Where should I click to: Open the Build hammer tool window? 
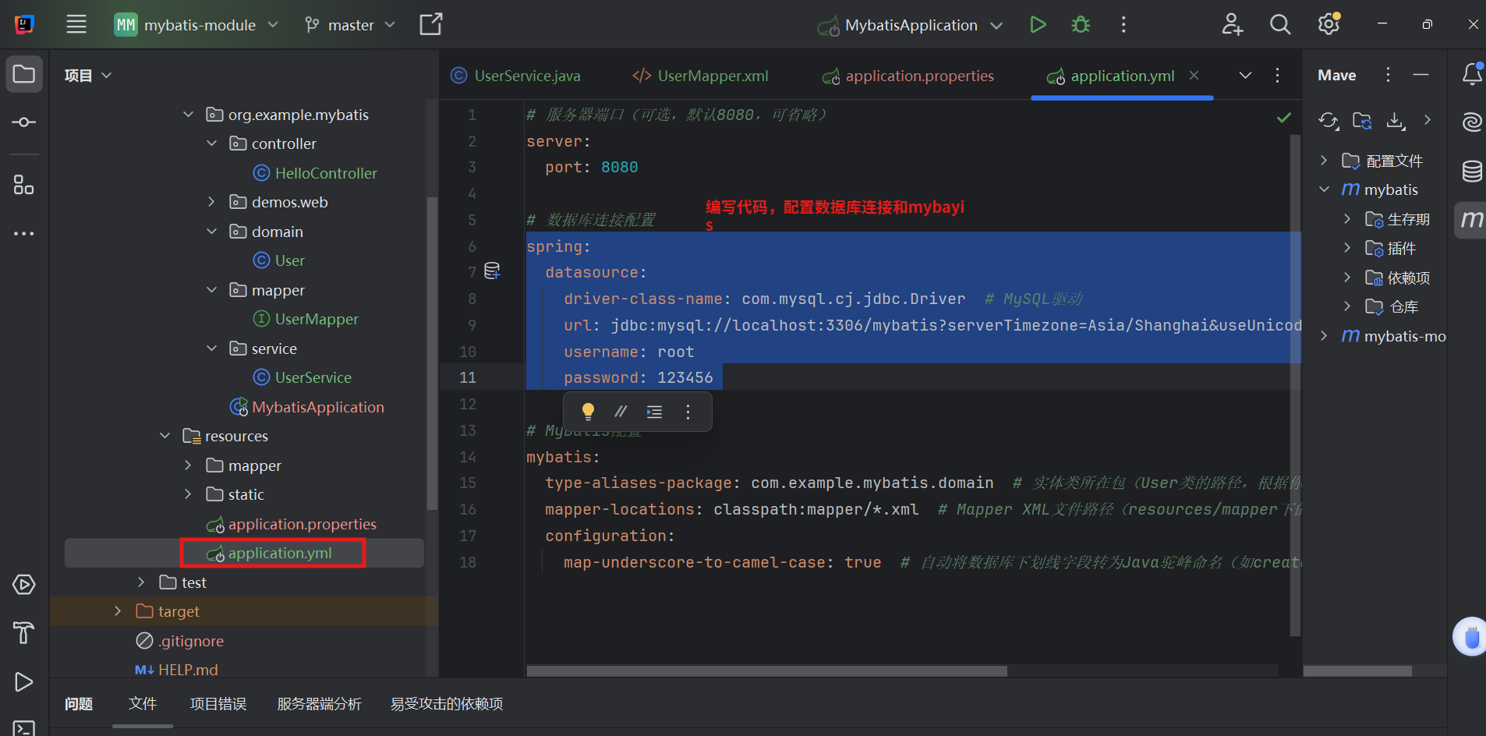24,632
